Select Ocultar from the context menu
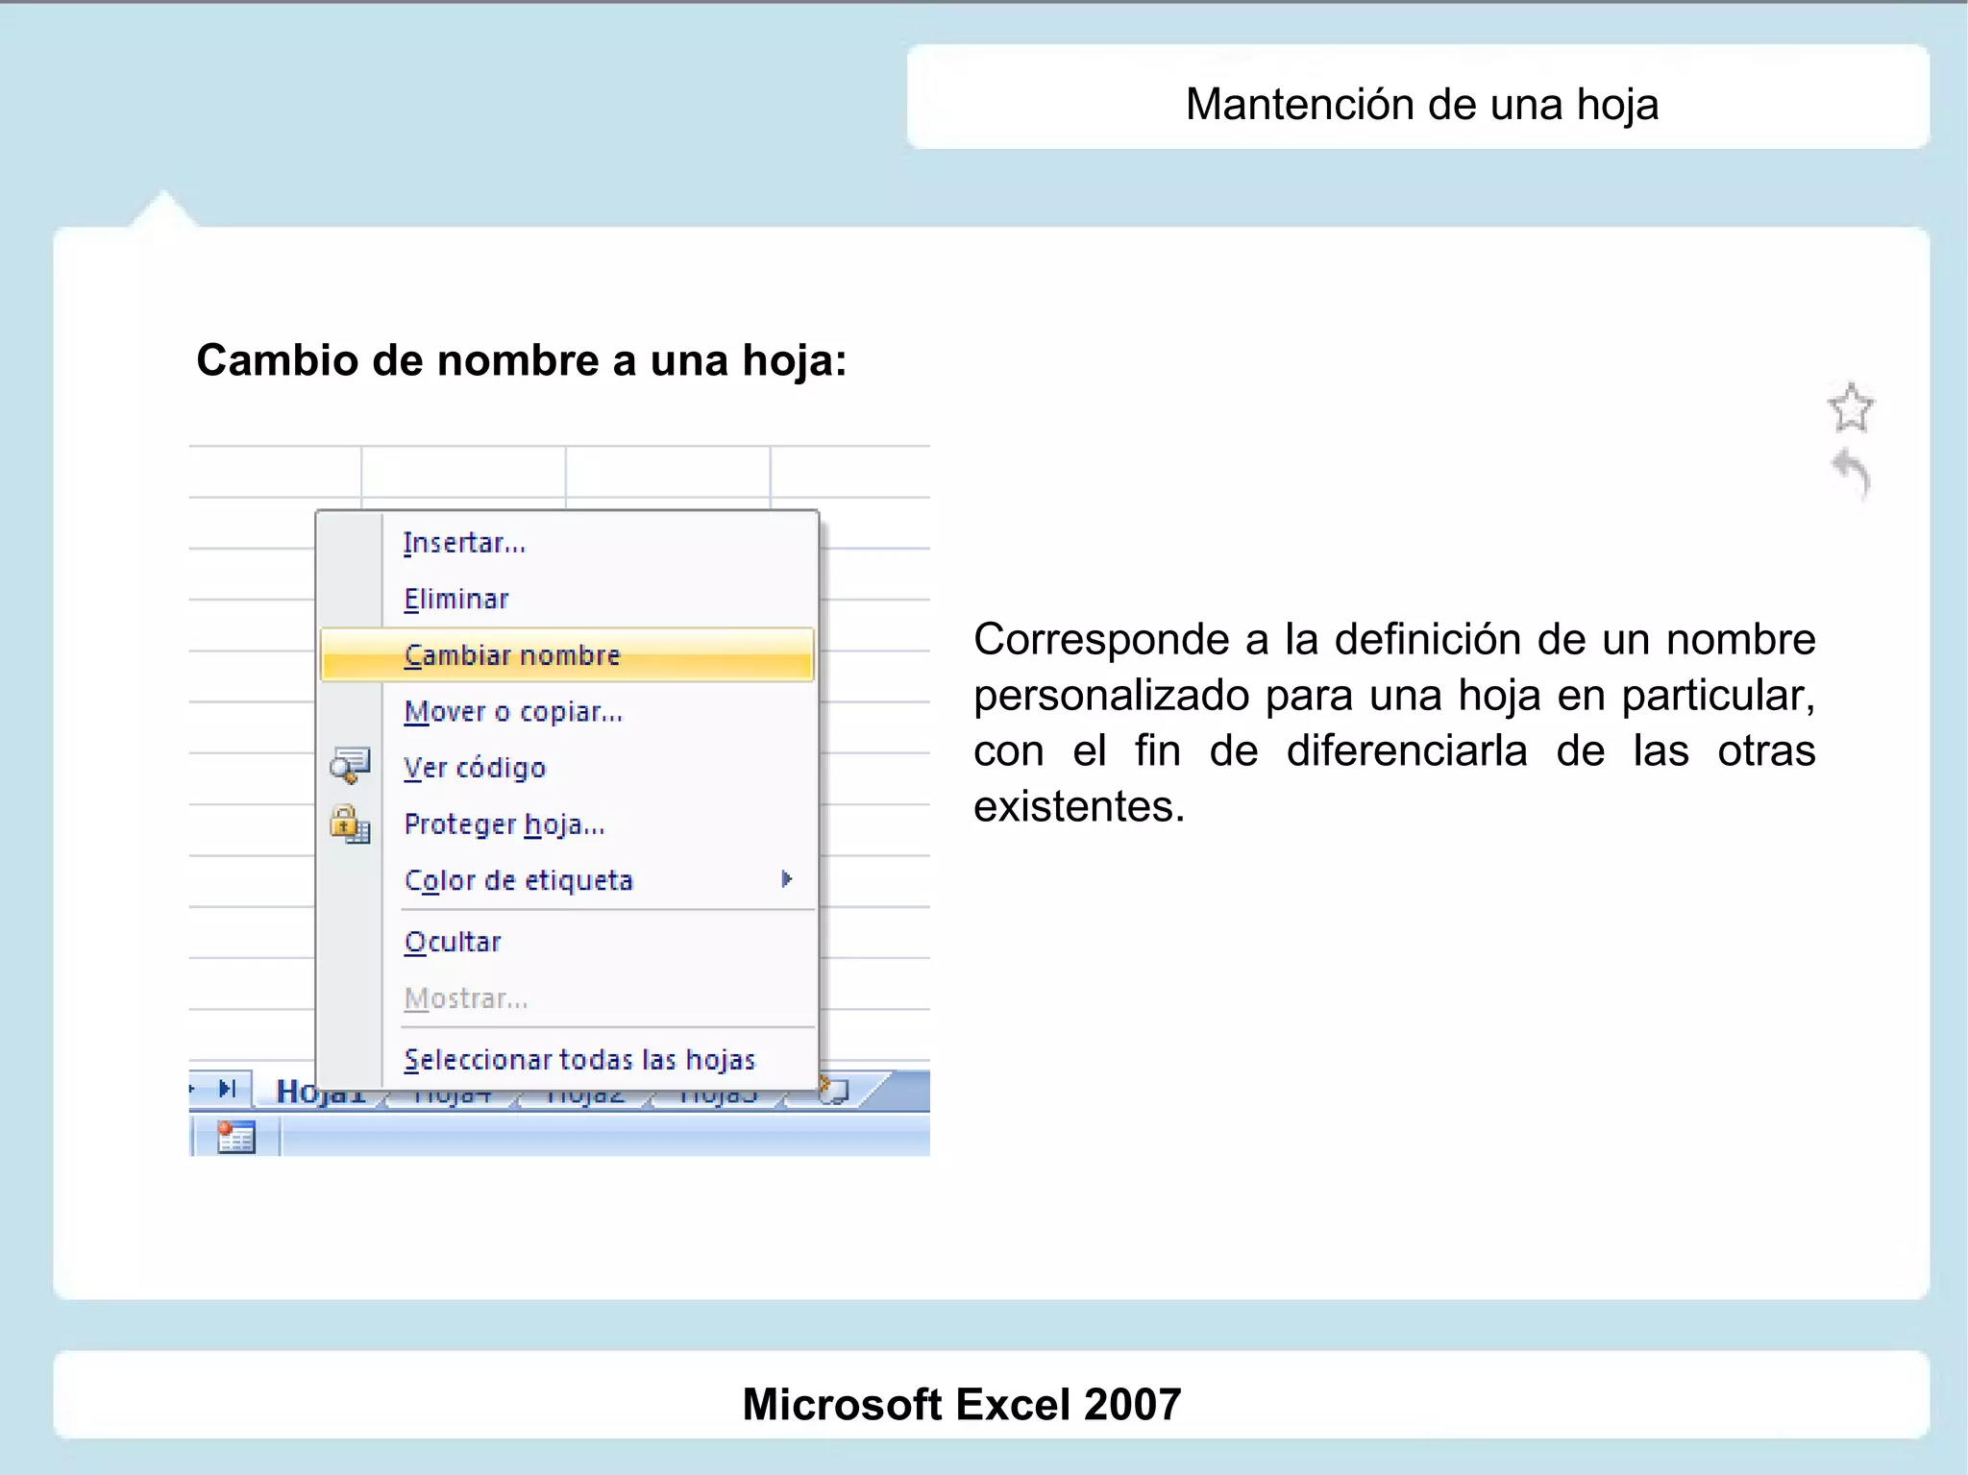1968x1475 pixels. click(x=453, y=942)
